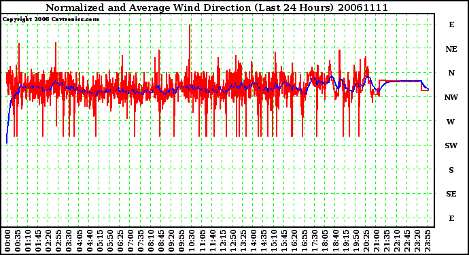Click the '02:55' time axis label
The height and width of the screenshot is (255, 469).
pyautogui.click(x=58, y=241)
